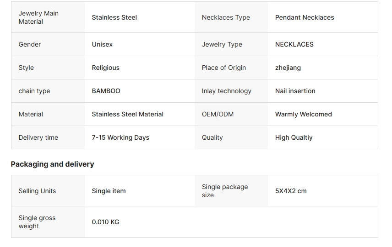This screenshot has width=392, height=247.
Task: Click the BAMBOO chain type value
Action: (106, 91)
